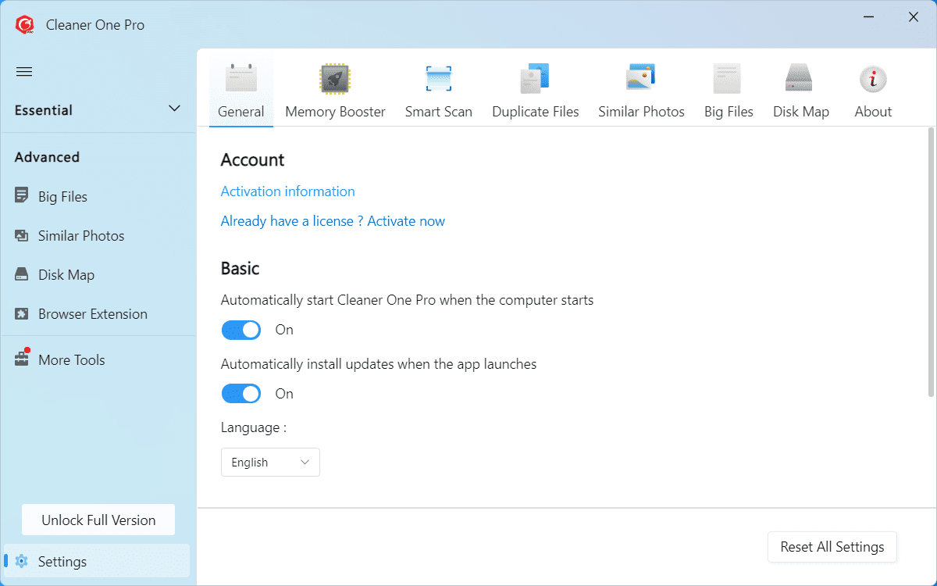This screenshot has width=937, height=586.
Task: Open Similar Photos label in sidebar
Action: (81, 236)
